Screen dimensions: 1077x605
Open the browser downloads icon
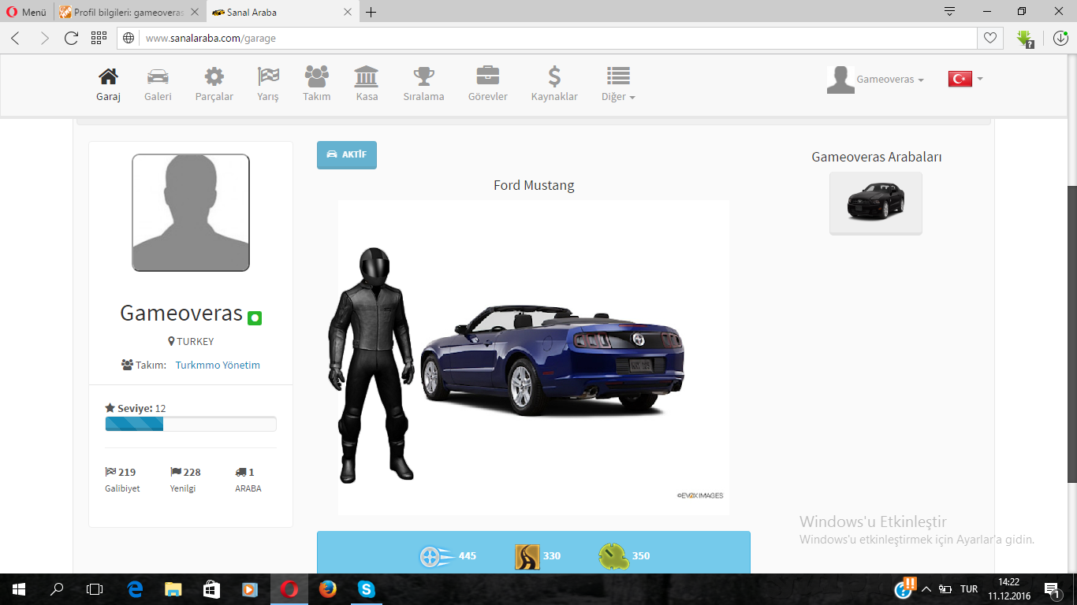coord(1060,38)
